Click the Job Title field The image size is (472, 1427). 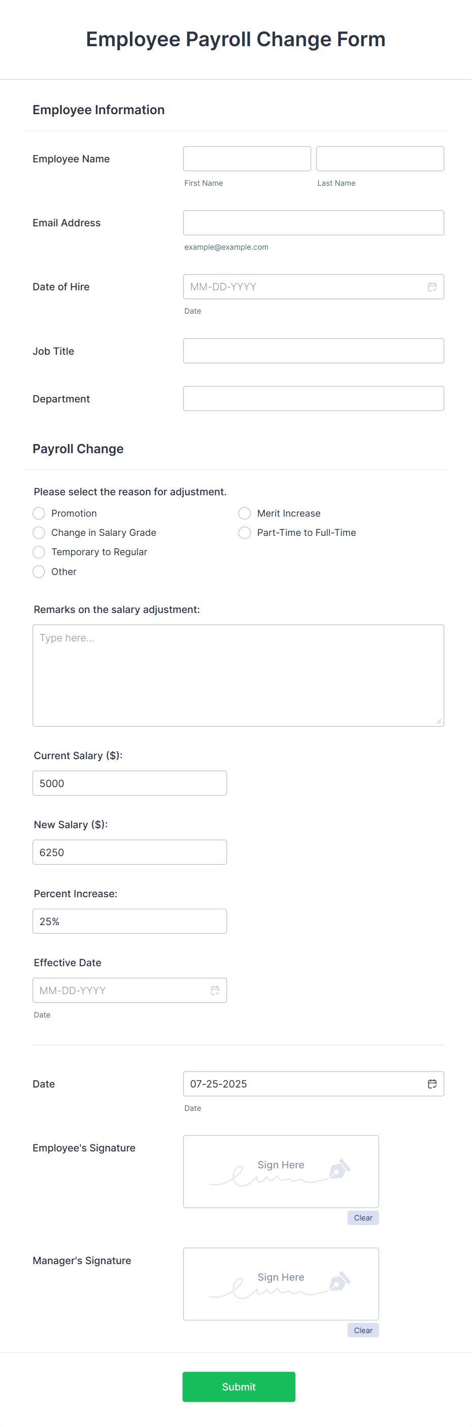pos(314,350)
